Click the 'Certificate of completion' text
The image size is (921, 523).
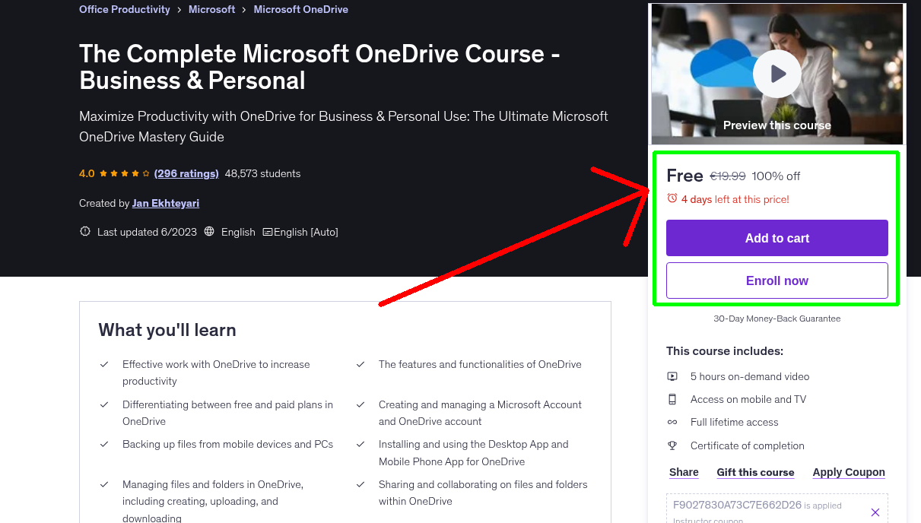point(748,445)
